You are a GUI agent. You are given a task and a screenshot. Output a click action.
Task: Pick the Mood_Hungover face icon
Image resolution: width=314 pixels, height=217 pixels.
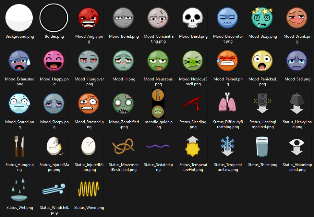pyautogui.click(x=89, y=61)
